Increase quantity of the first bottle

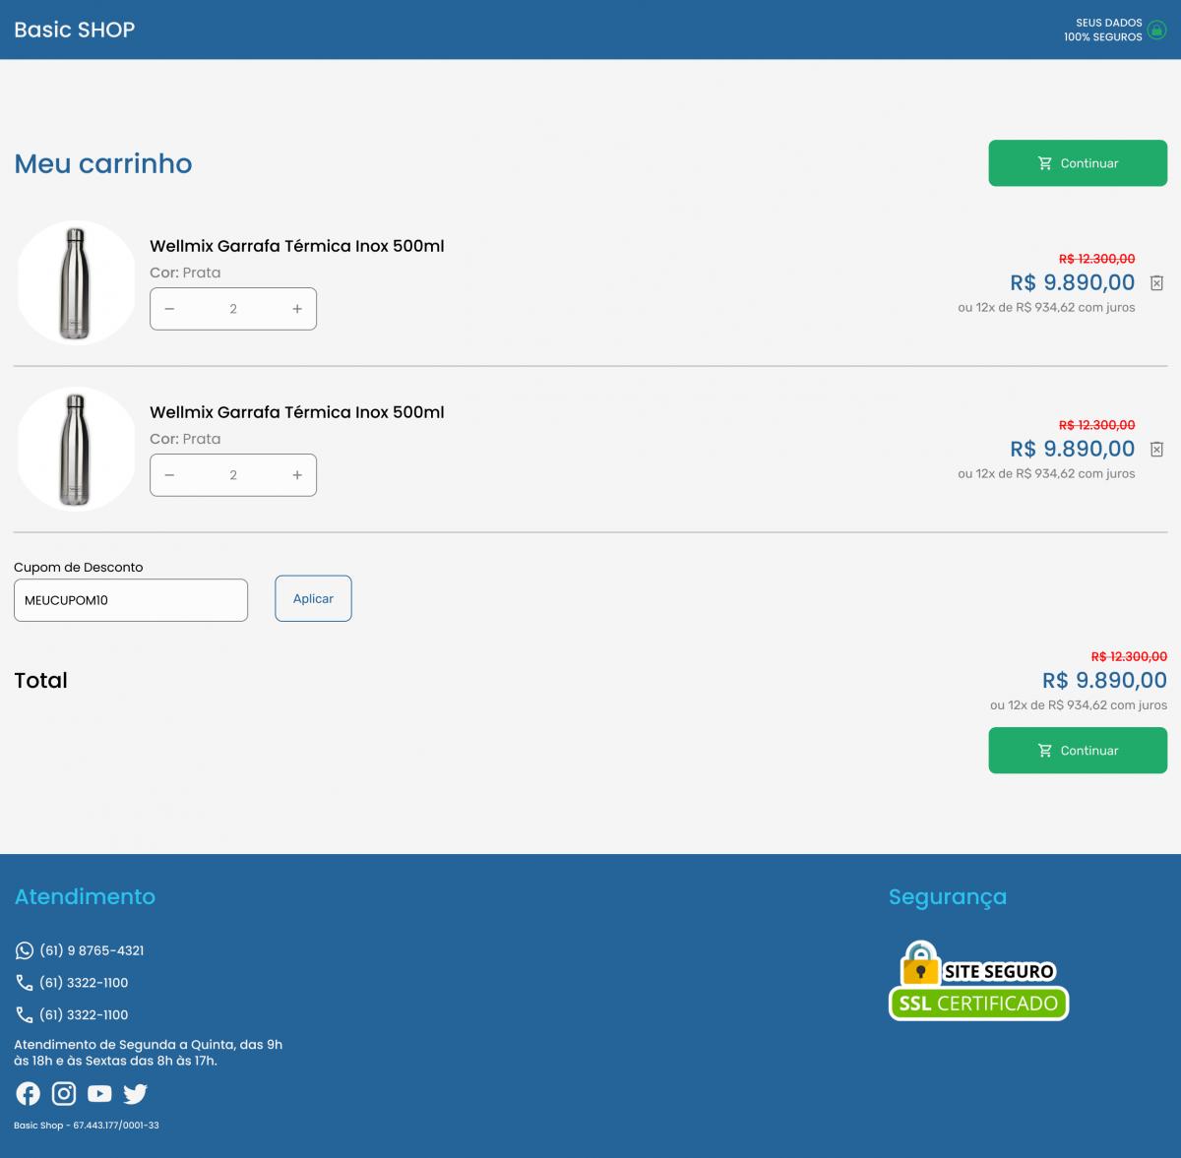click(x=297, y=309)
